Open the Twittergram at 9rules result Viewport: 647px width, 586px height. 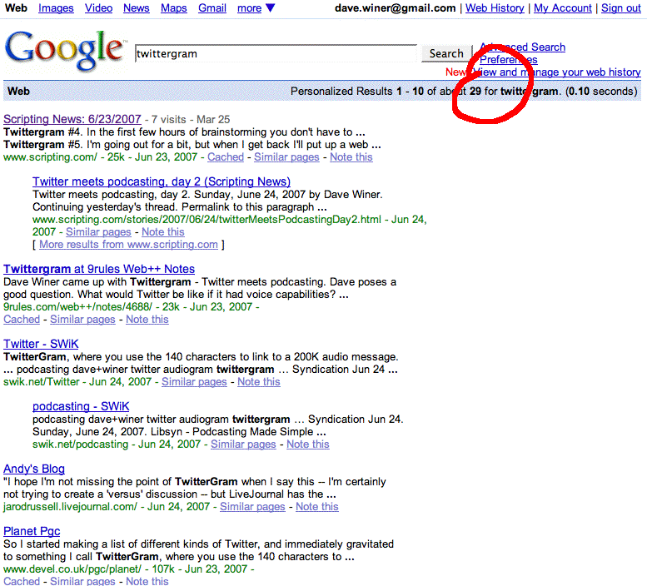(99, 269)
